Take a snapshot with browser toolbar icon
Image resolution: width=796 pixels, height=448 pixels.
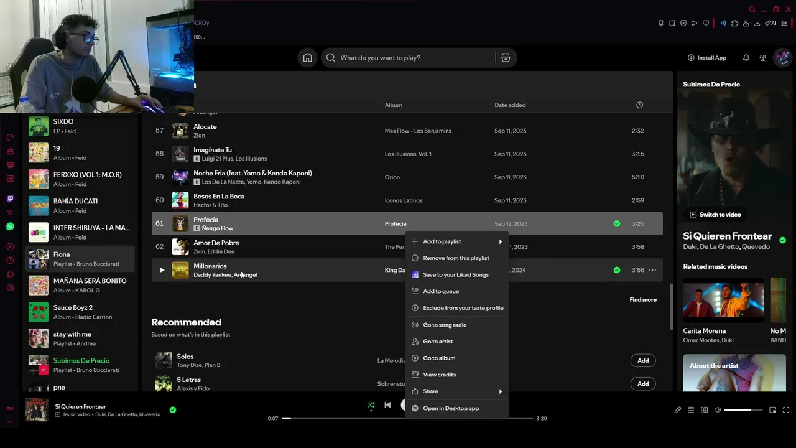[x=672, y=23]
